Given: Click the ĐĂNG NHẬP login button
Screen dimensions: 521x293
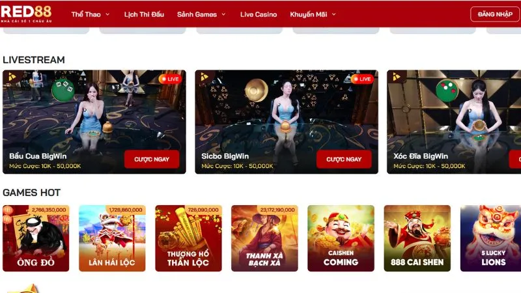Looking at the screenshot, I should tap(495, 14).
